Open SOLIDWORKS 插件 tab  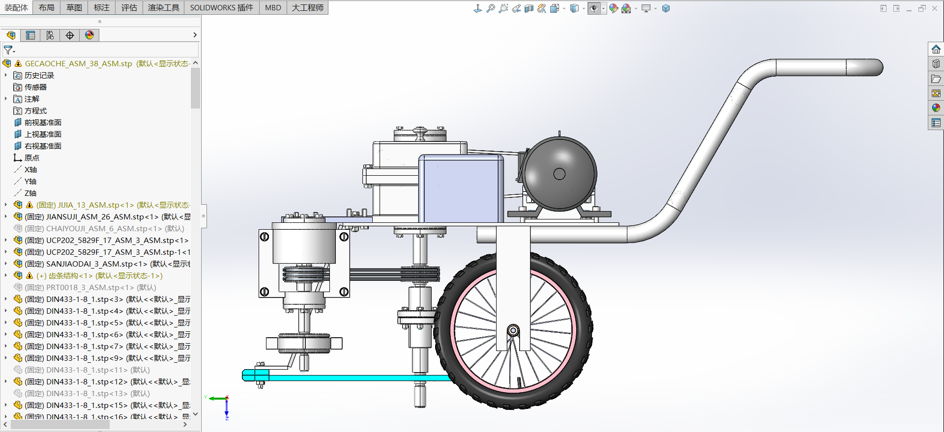point(222,7)
